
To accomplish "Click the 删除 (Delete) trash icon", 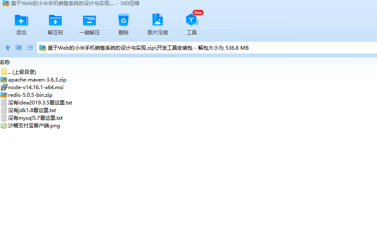I will coord(124,20).
